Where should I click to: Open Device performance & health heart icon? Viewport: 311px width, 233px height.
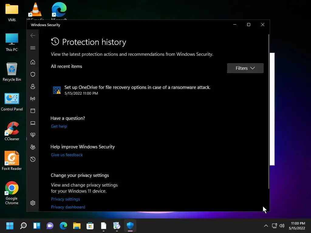tap(33, 135)
